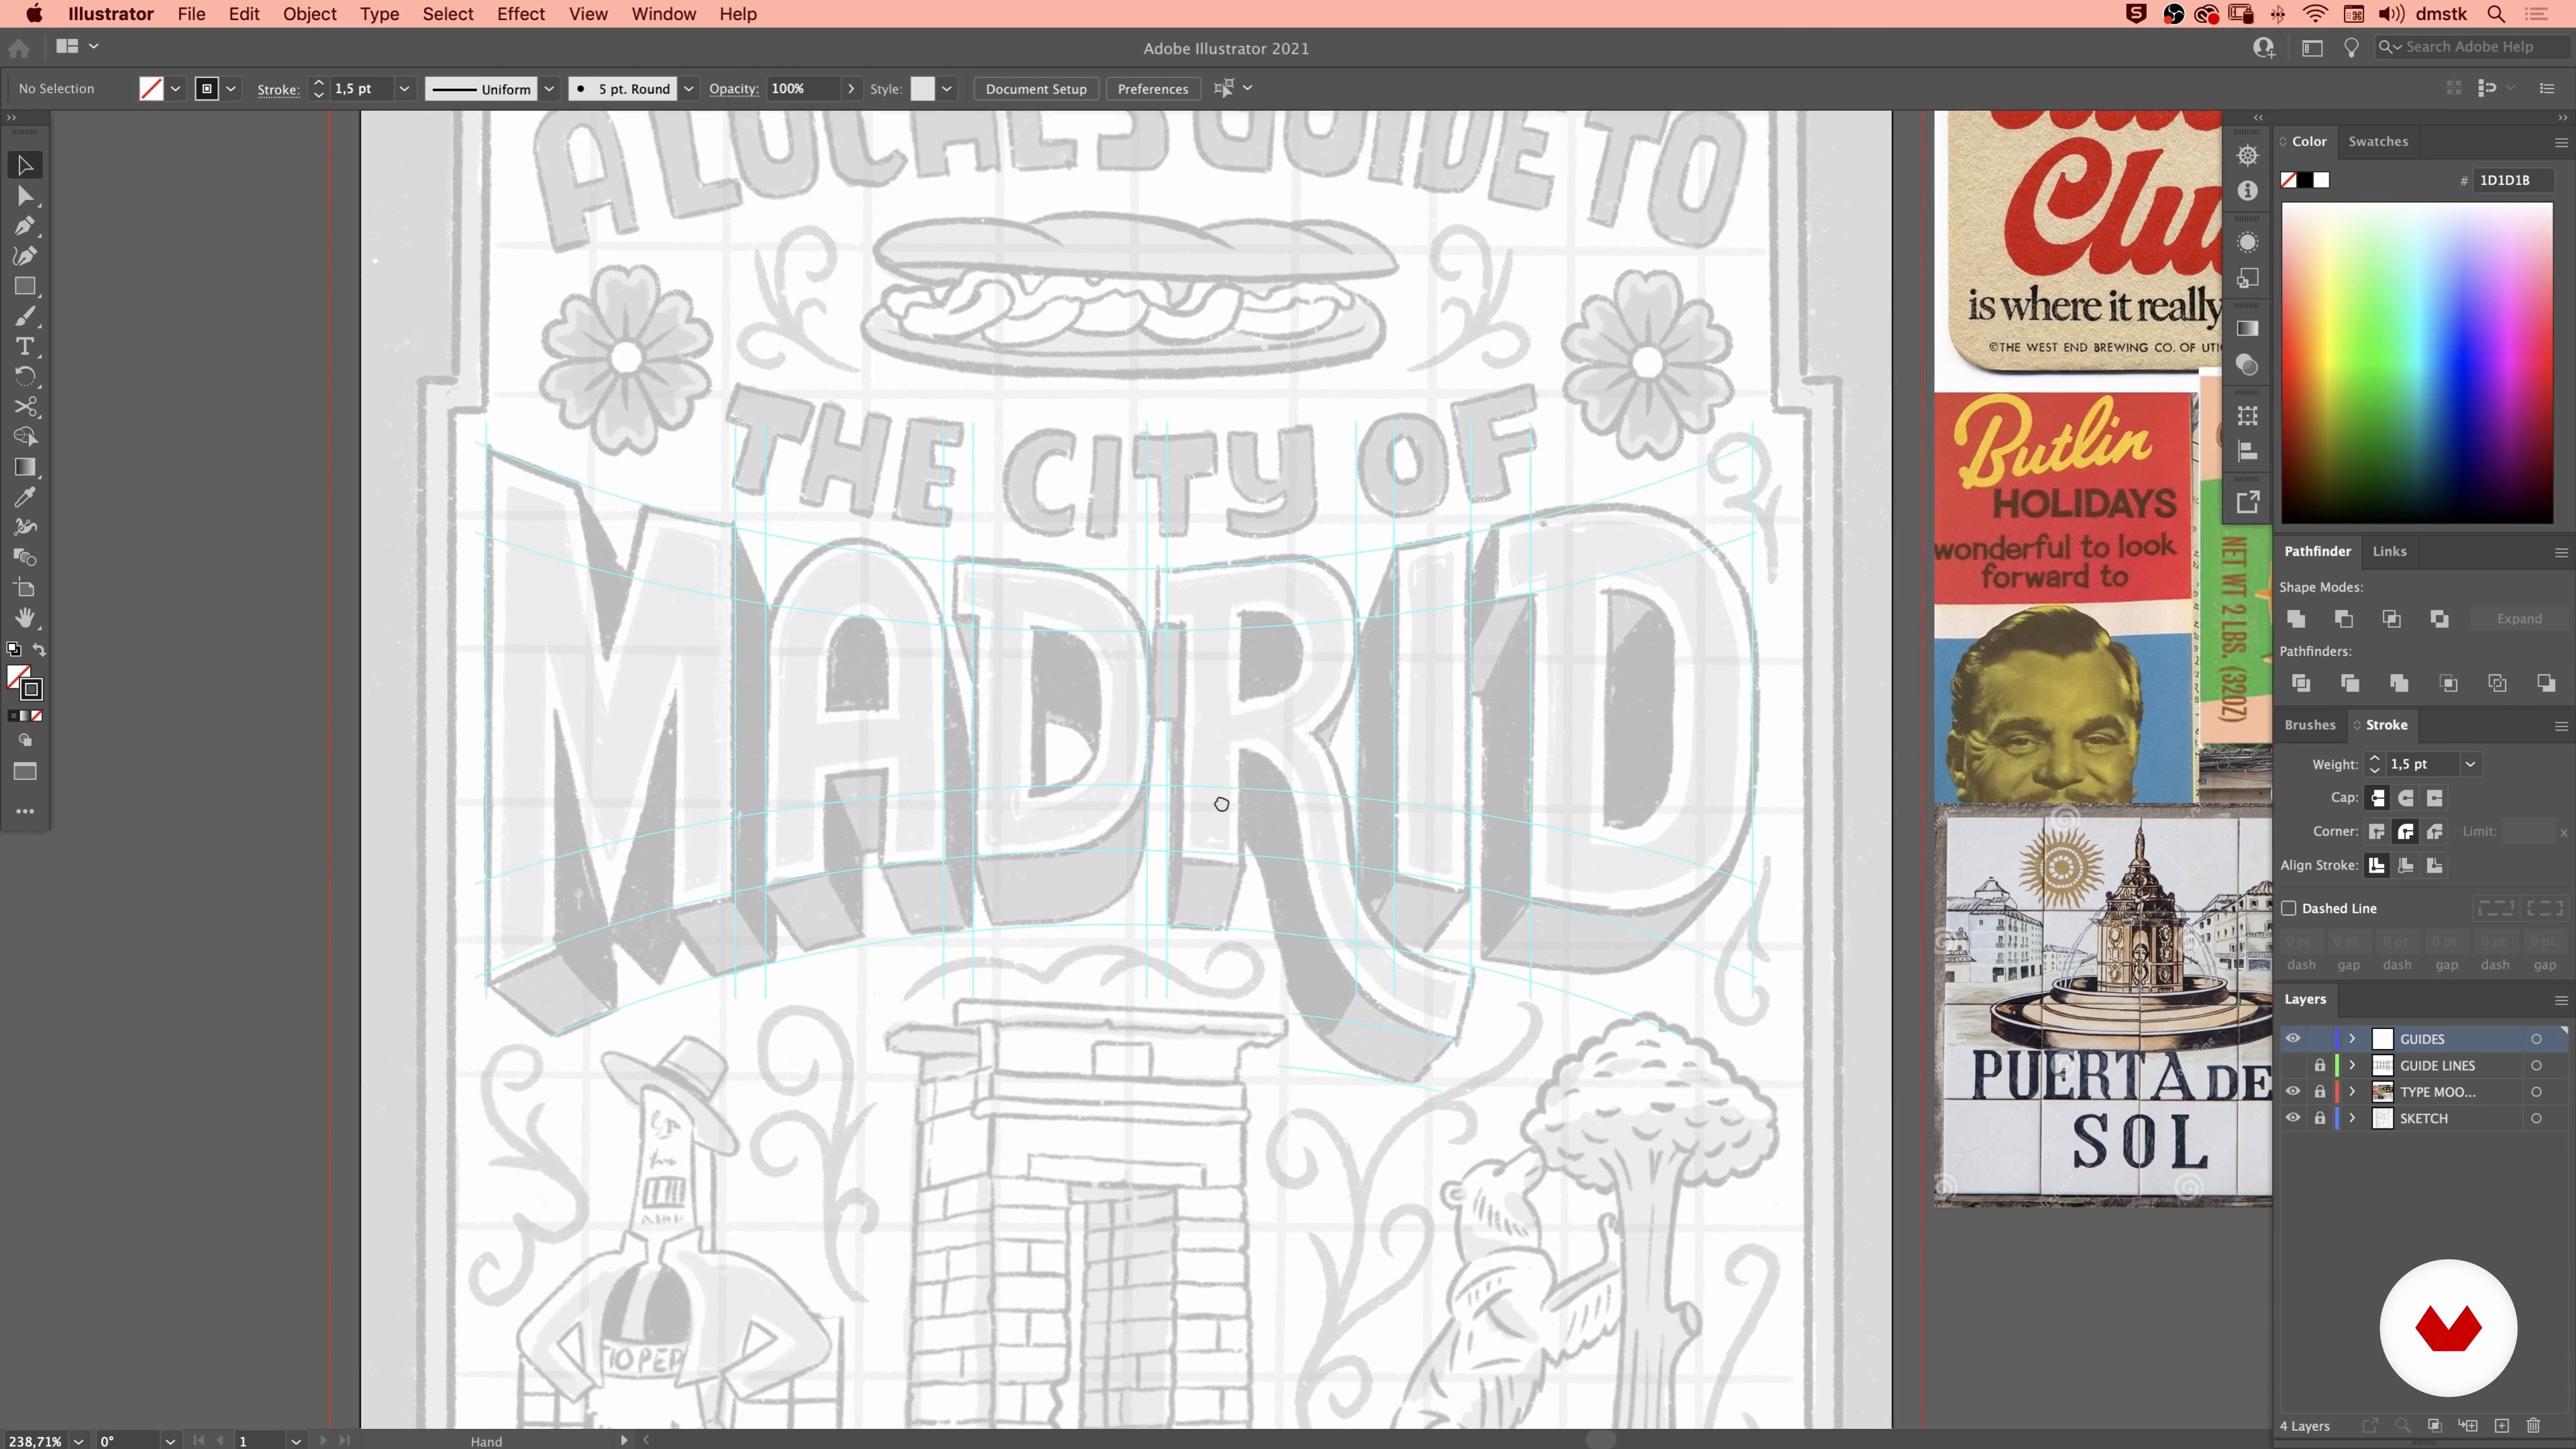Expand the SKETCH layer

pos(2352,1118)
